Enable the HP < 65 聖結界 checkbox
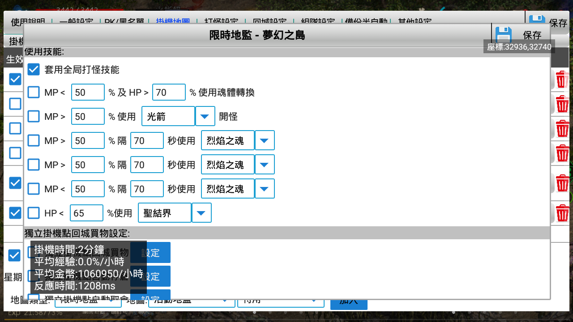The width and height of the screenshot is (573, 322). [34, 213]
